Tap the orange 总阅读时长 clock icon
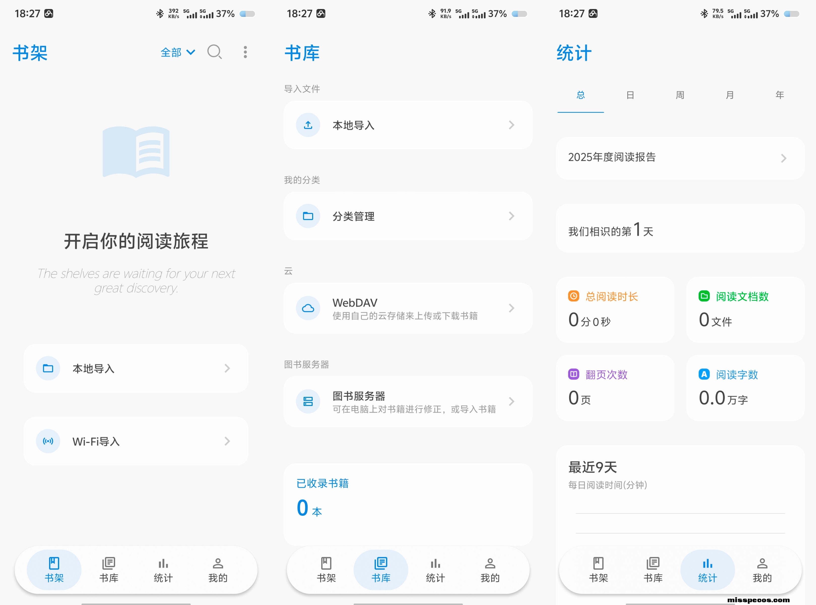This screenshot has width=816, height=605. (573, 296)
